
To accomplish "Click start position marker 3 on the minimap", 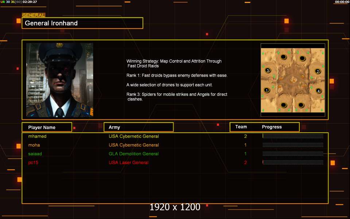I will (x=268, y=70).
